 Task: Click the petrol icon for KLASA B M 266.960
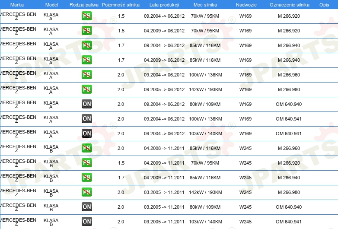86,148
